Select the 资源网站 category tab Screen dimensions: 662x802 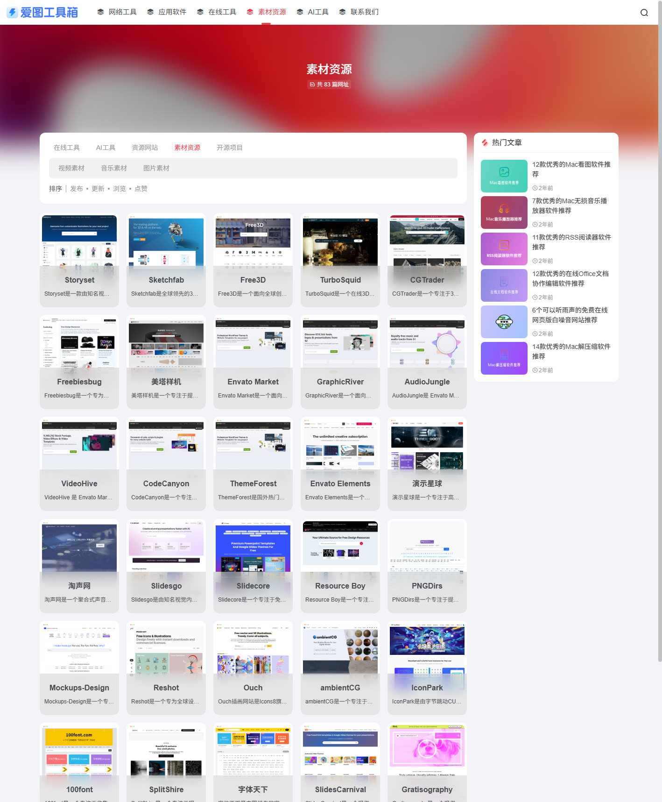pyautogui.click(x=145, y=148)
